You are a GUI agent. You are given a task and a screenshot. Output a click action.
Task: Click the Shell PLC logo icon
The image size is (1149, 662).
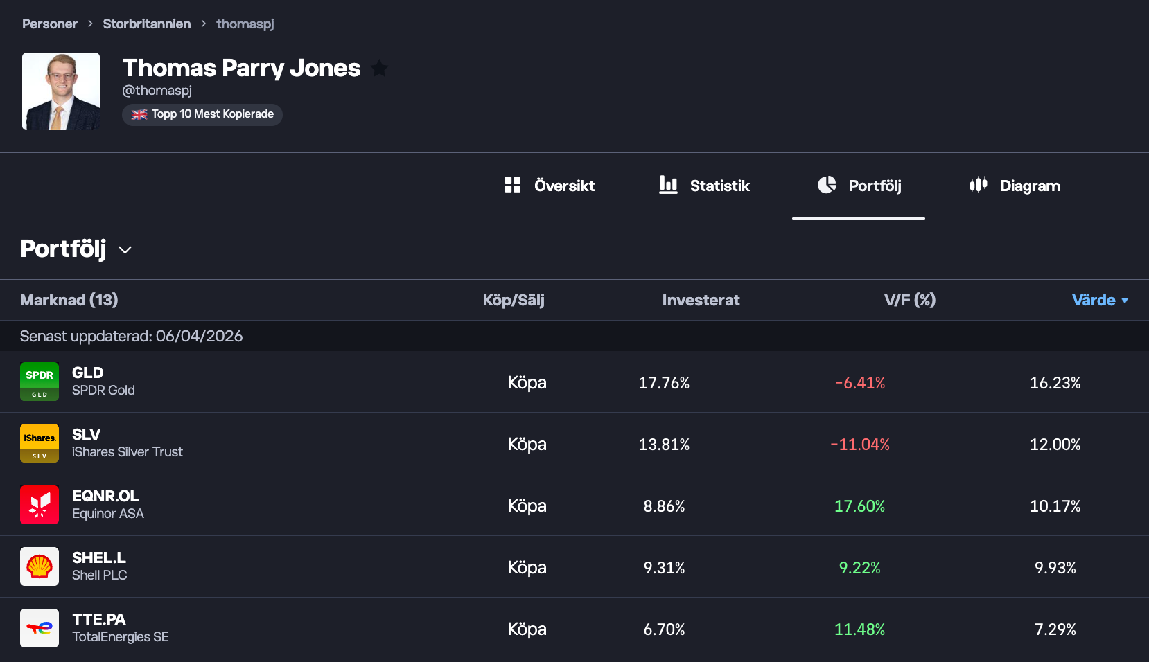[x=40, y=566]
